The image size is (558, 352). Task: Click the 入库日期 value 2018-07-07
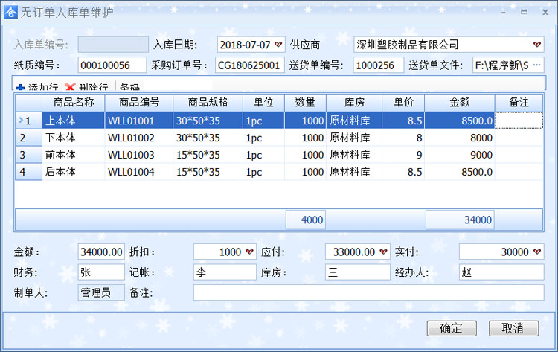click(246, 45)
